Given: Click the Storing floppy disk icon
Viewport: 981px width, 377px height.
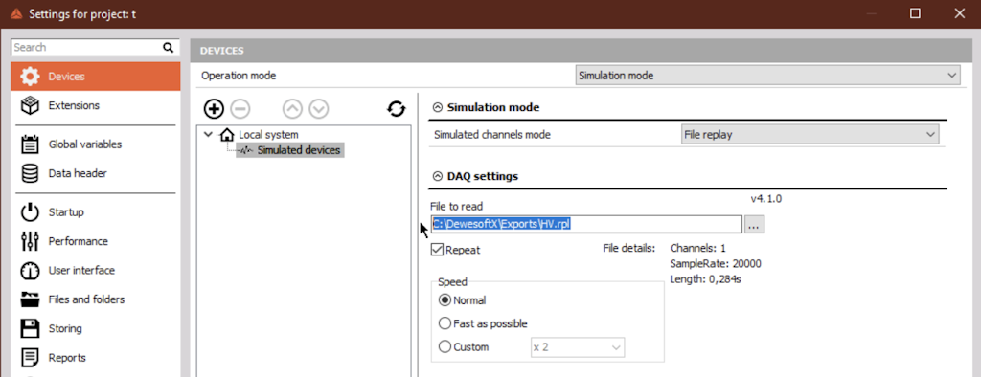Looking at the screenshot, I should (x=30, y=328).
